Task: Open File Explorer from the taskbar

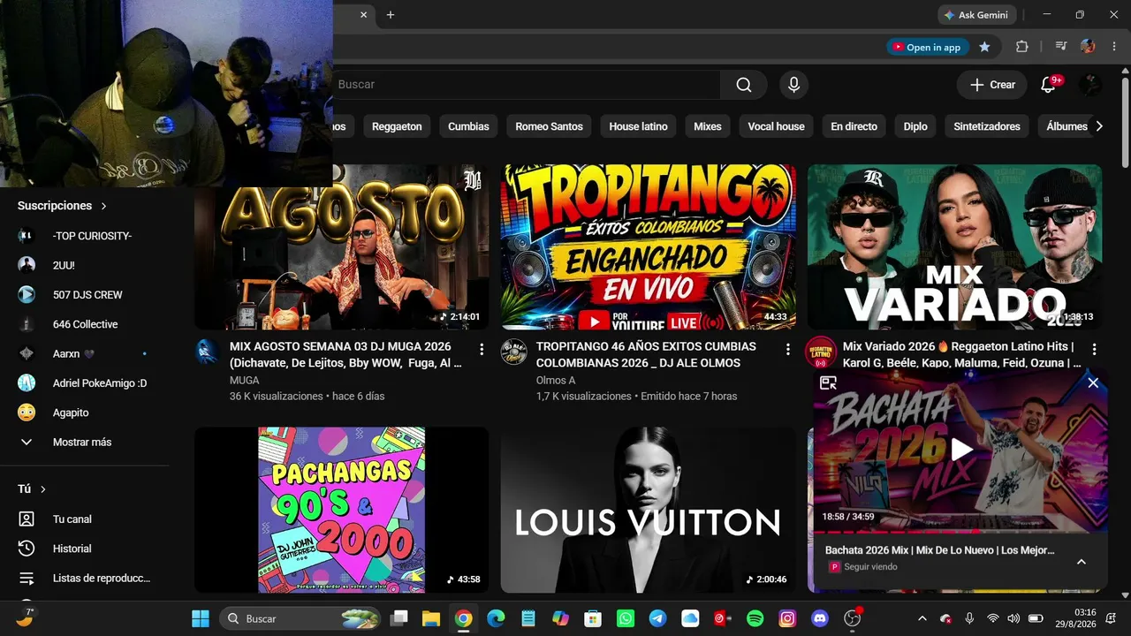Action: [431, 618]
